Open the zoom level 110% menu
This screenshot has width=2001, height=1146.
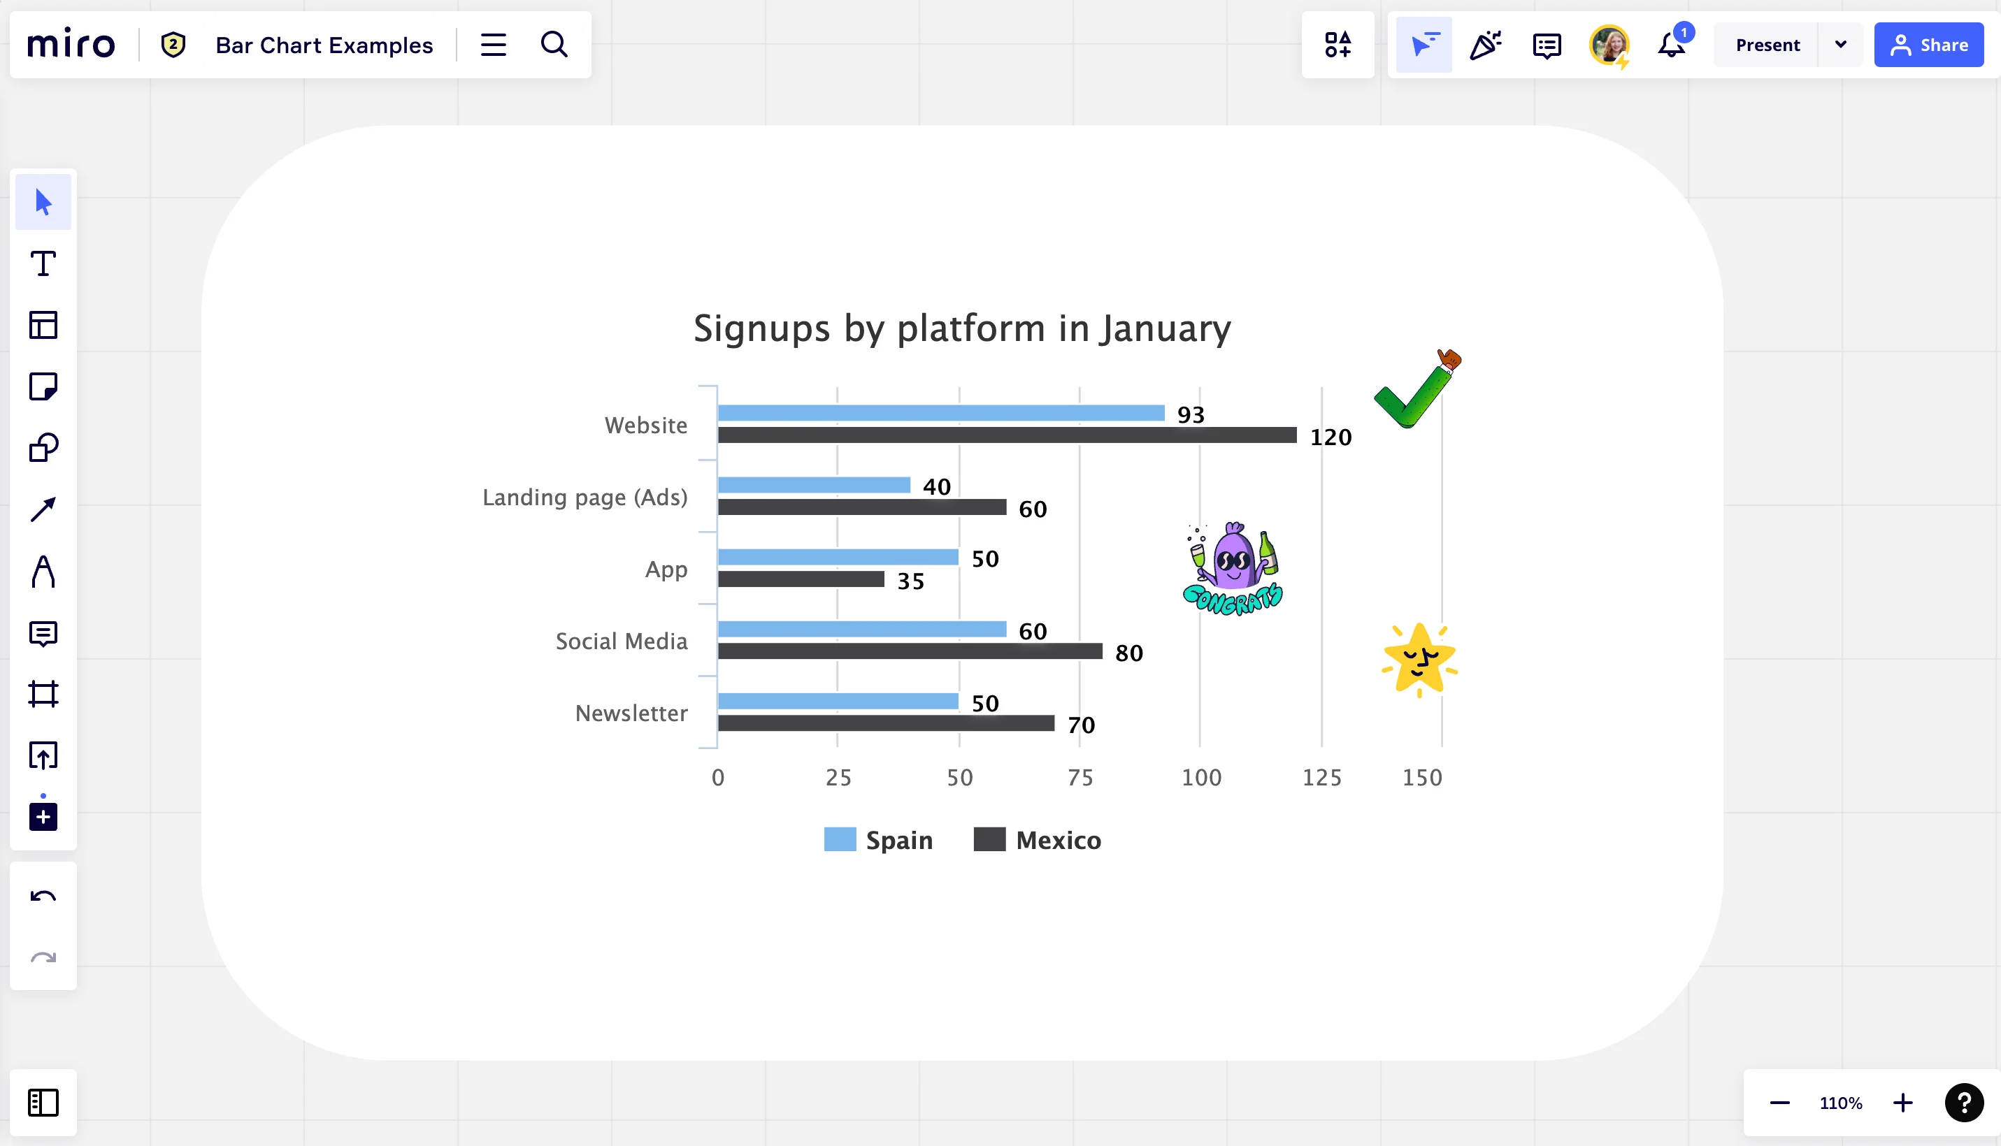click(1840, 1103)
